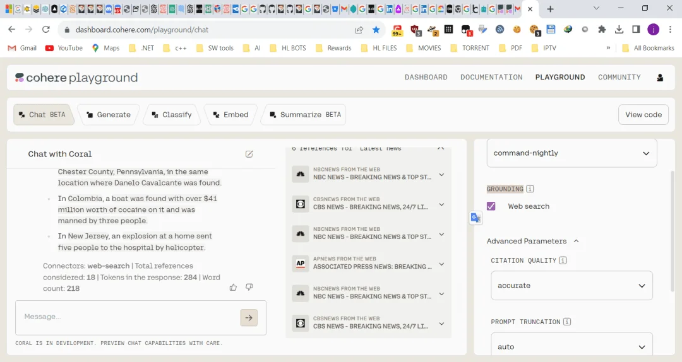Click the settings panel vertical scrollbar

click(672, 230)
